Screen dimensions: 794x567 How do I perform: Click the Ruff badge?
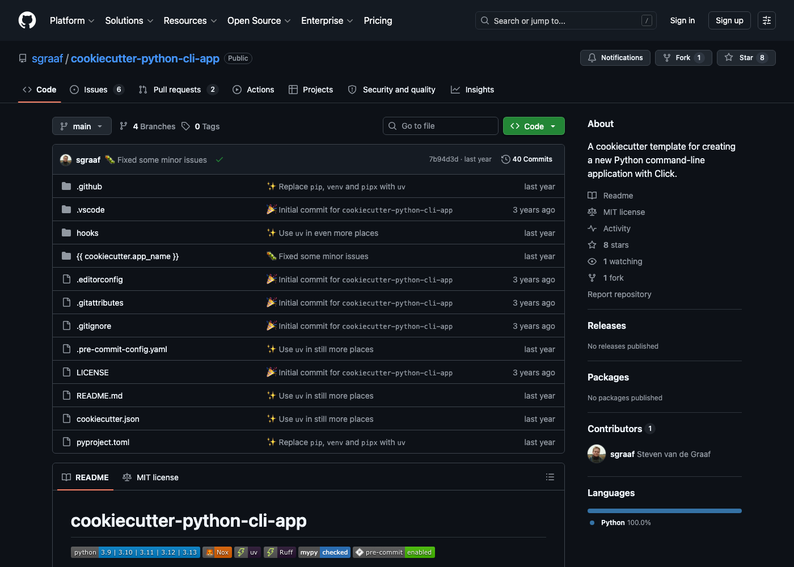click(x=280, y=552)
